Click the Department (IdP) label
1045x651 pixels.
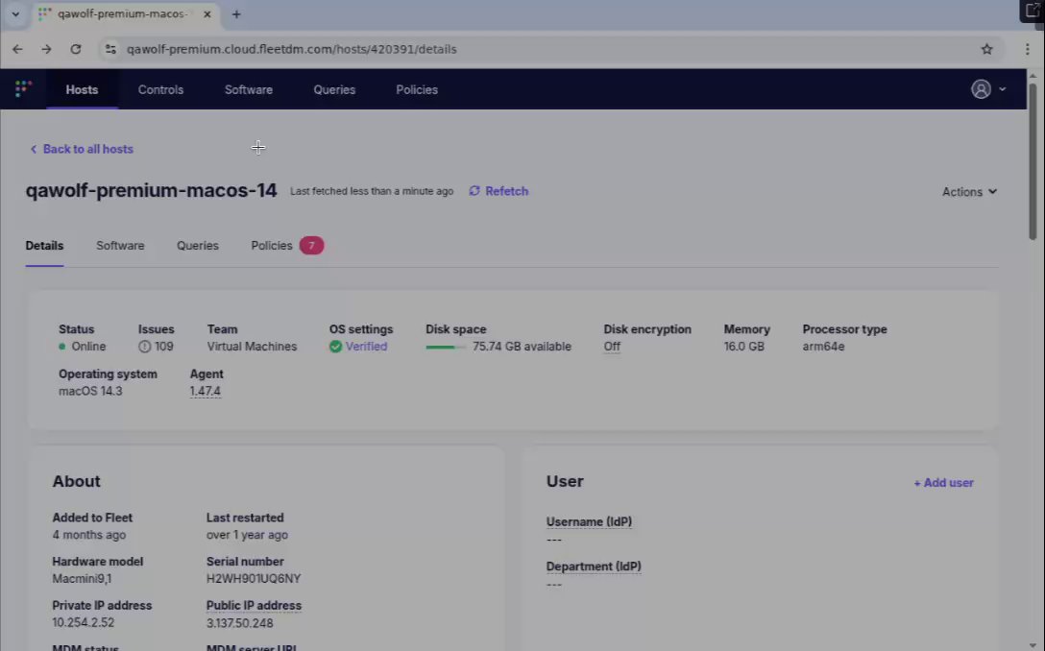point(594,567)
